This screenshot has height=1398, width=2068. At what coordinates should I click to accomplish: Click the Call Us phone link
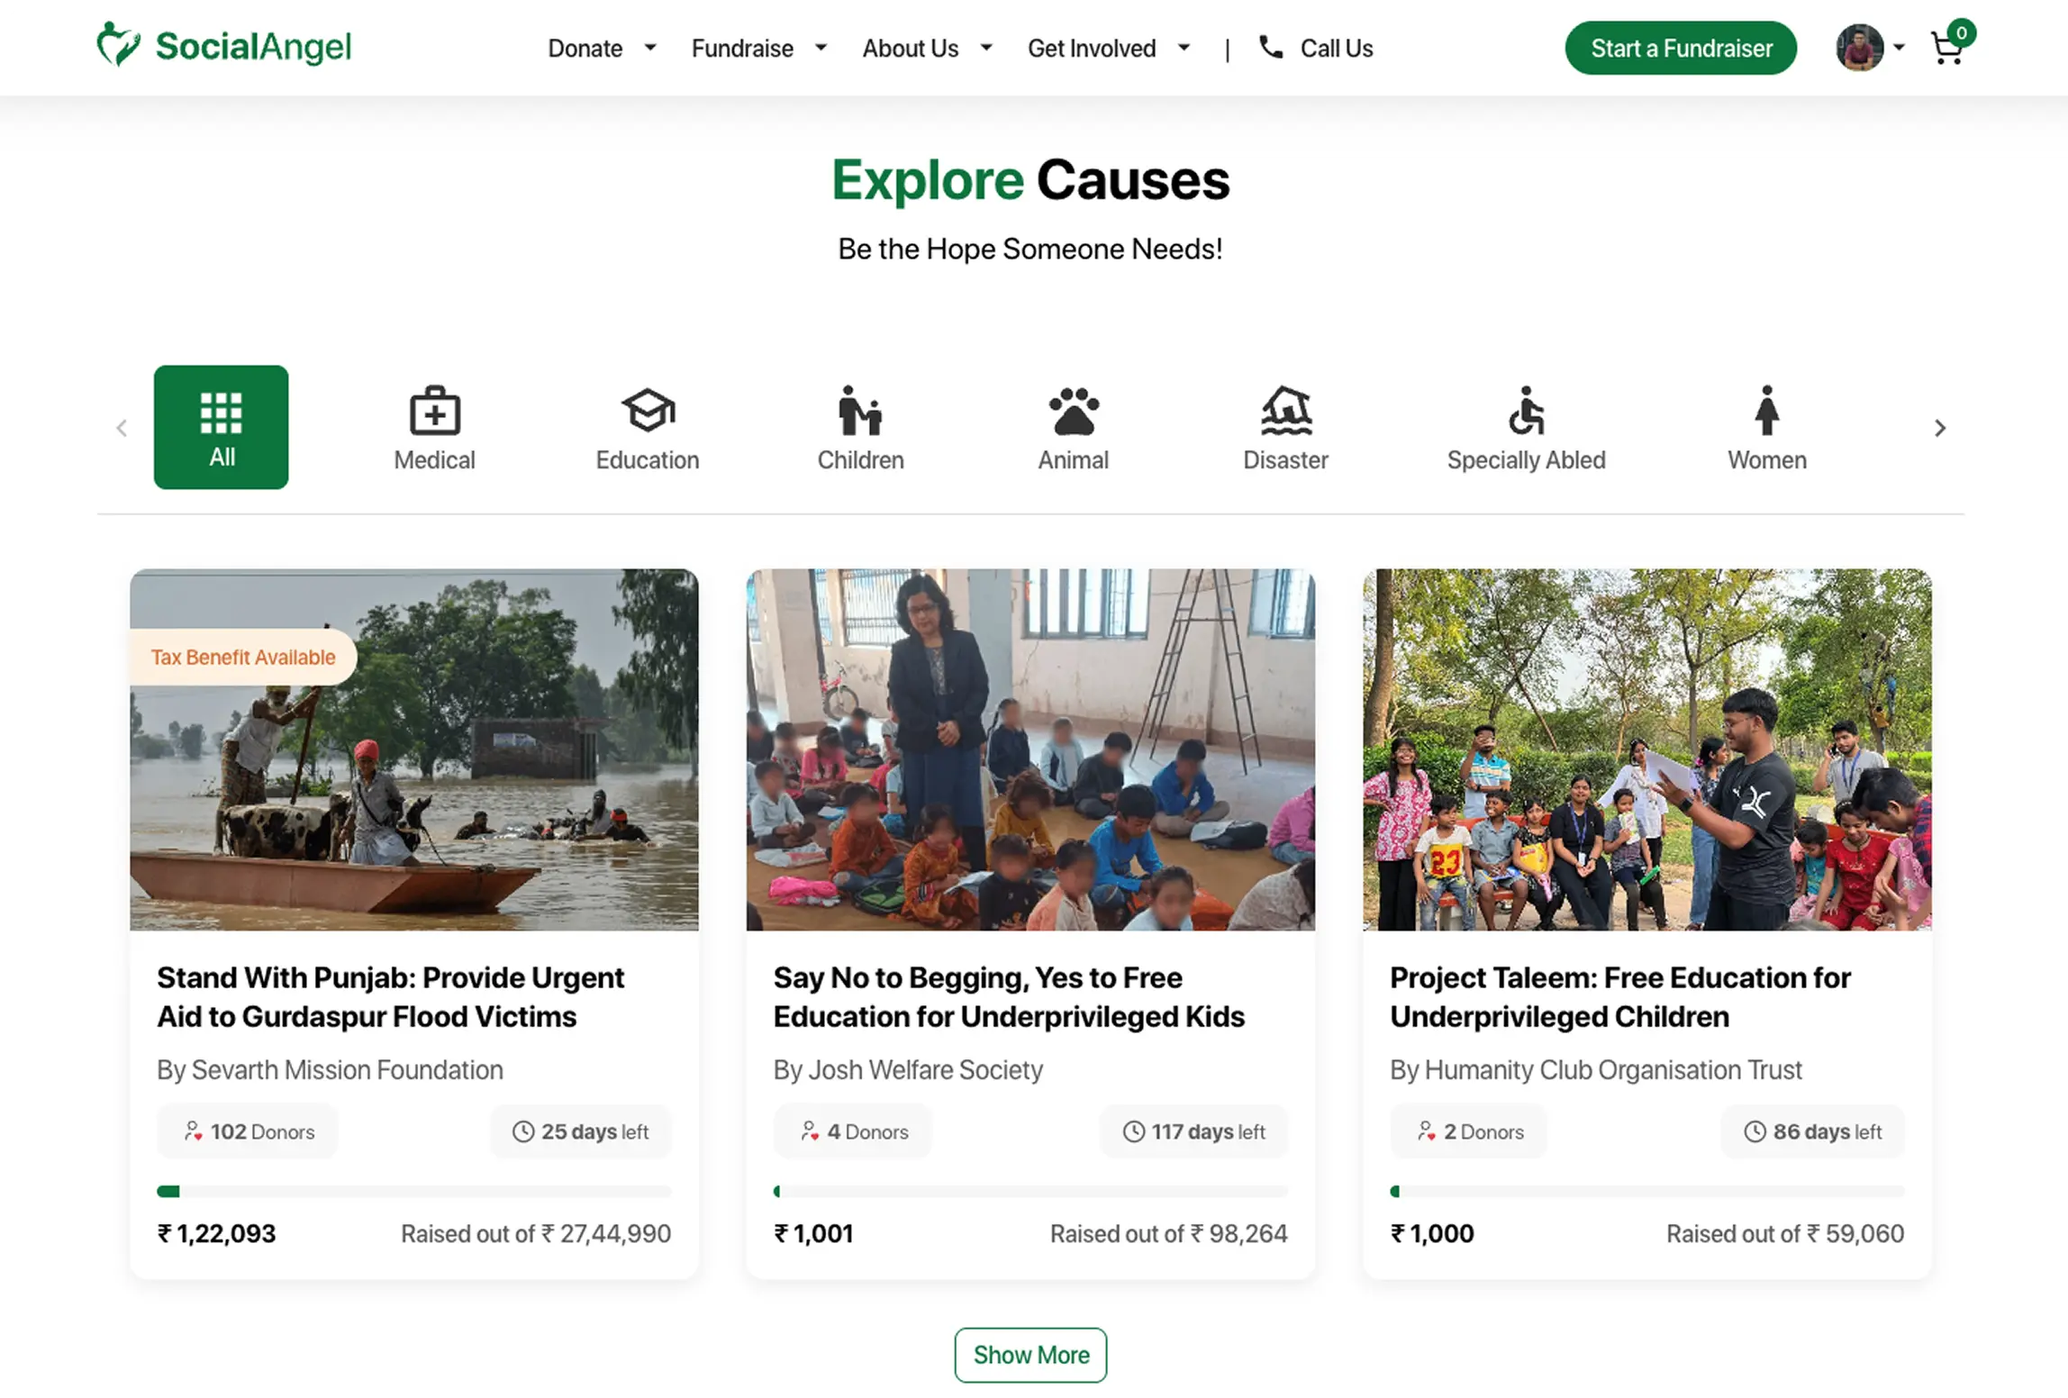coord(1316,49)
